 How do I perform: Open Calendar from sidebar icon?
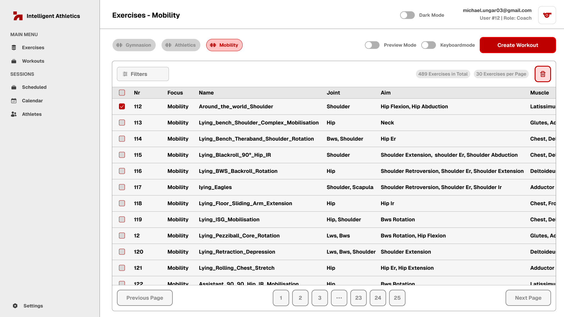click(14, 101)
